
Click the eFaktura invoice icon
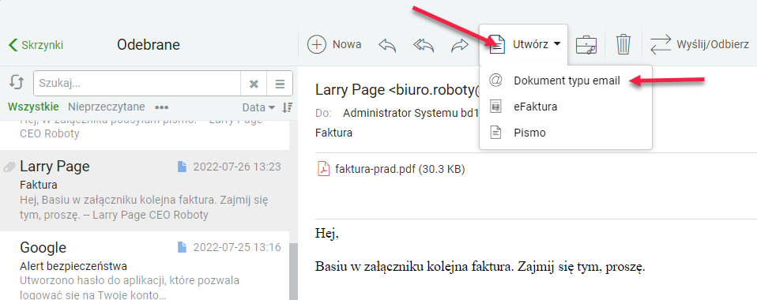[495, 107]
